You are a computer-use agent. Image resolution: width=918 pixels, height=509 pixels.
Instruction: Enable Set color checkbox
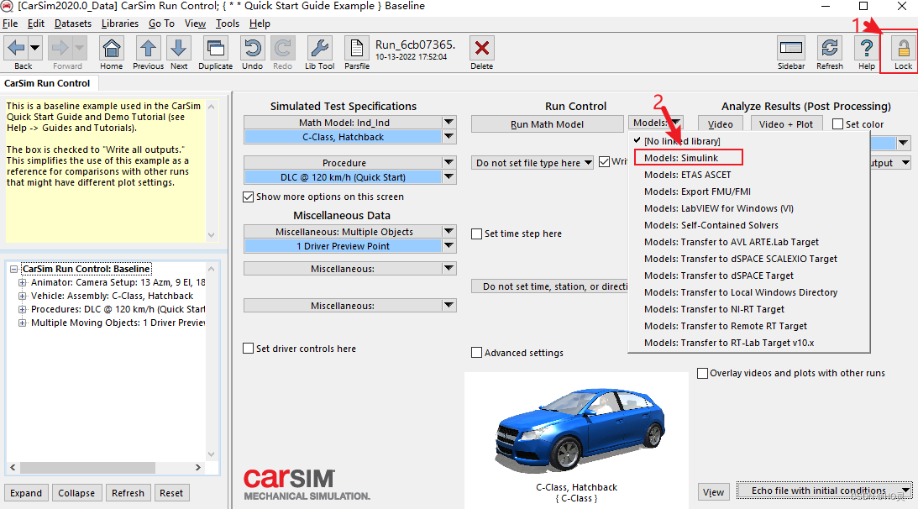click(x=838, y=124)
